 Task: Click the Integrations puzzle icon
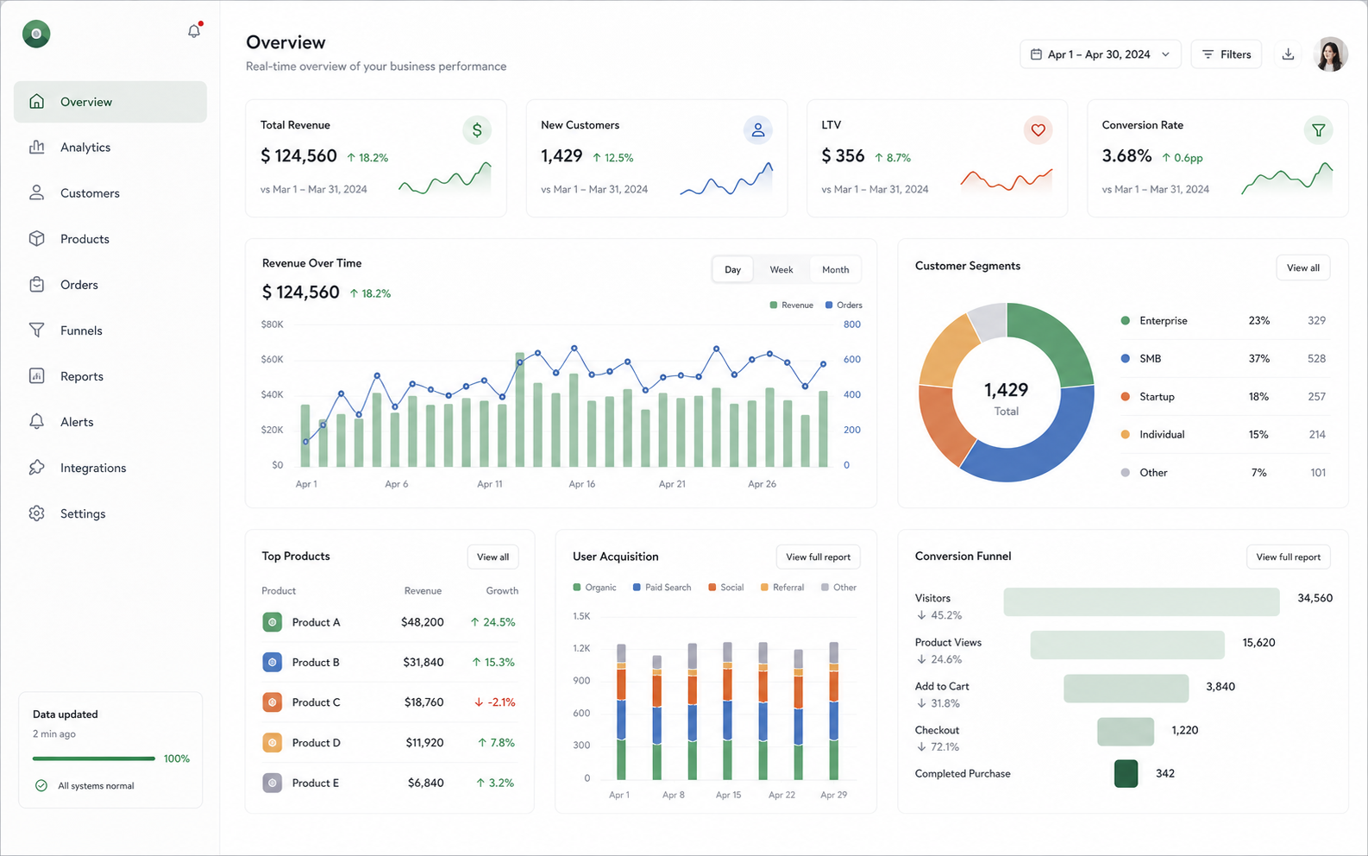pyautogui.click(x=36, y=468)
